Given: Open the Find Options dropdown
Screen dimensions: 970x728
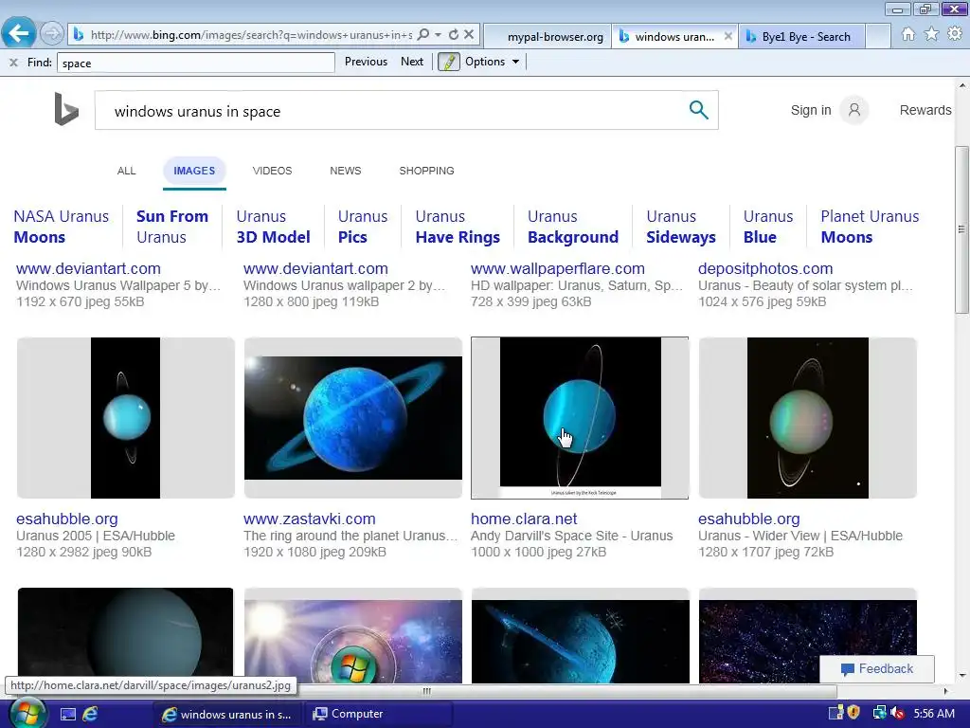Looking at the screenshot, I should tap(492, 62).
